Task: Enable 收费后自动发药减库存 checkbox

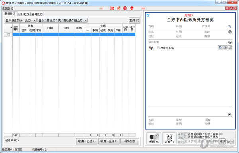Action: [x=186, y=134]
